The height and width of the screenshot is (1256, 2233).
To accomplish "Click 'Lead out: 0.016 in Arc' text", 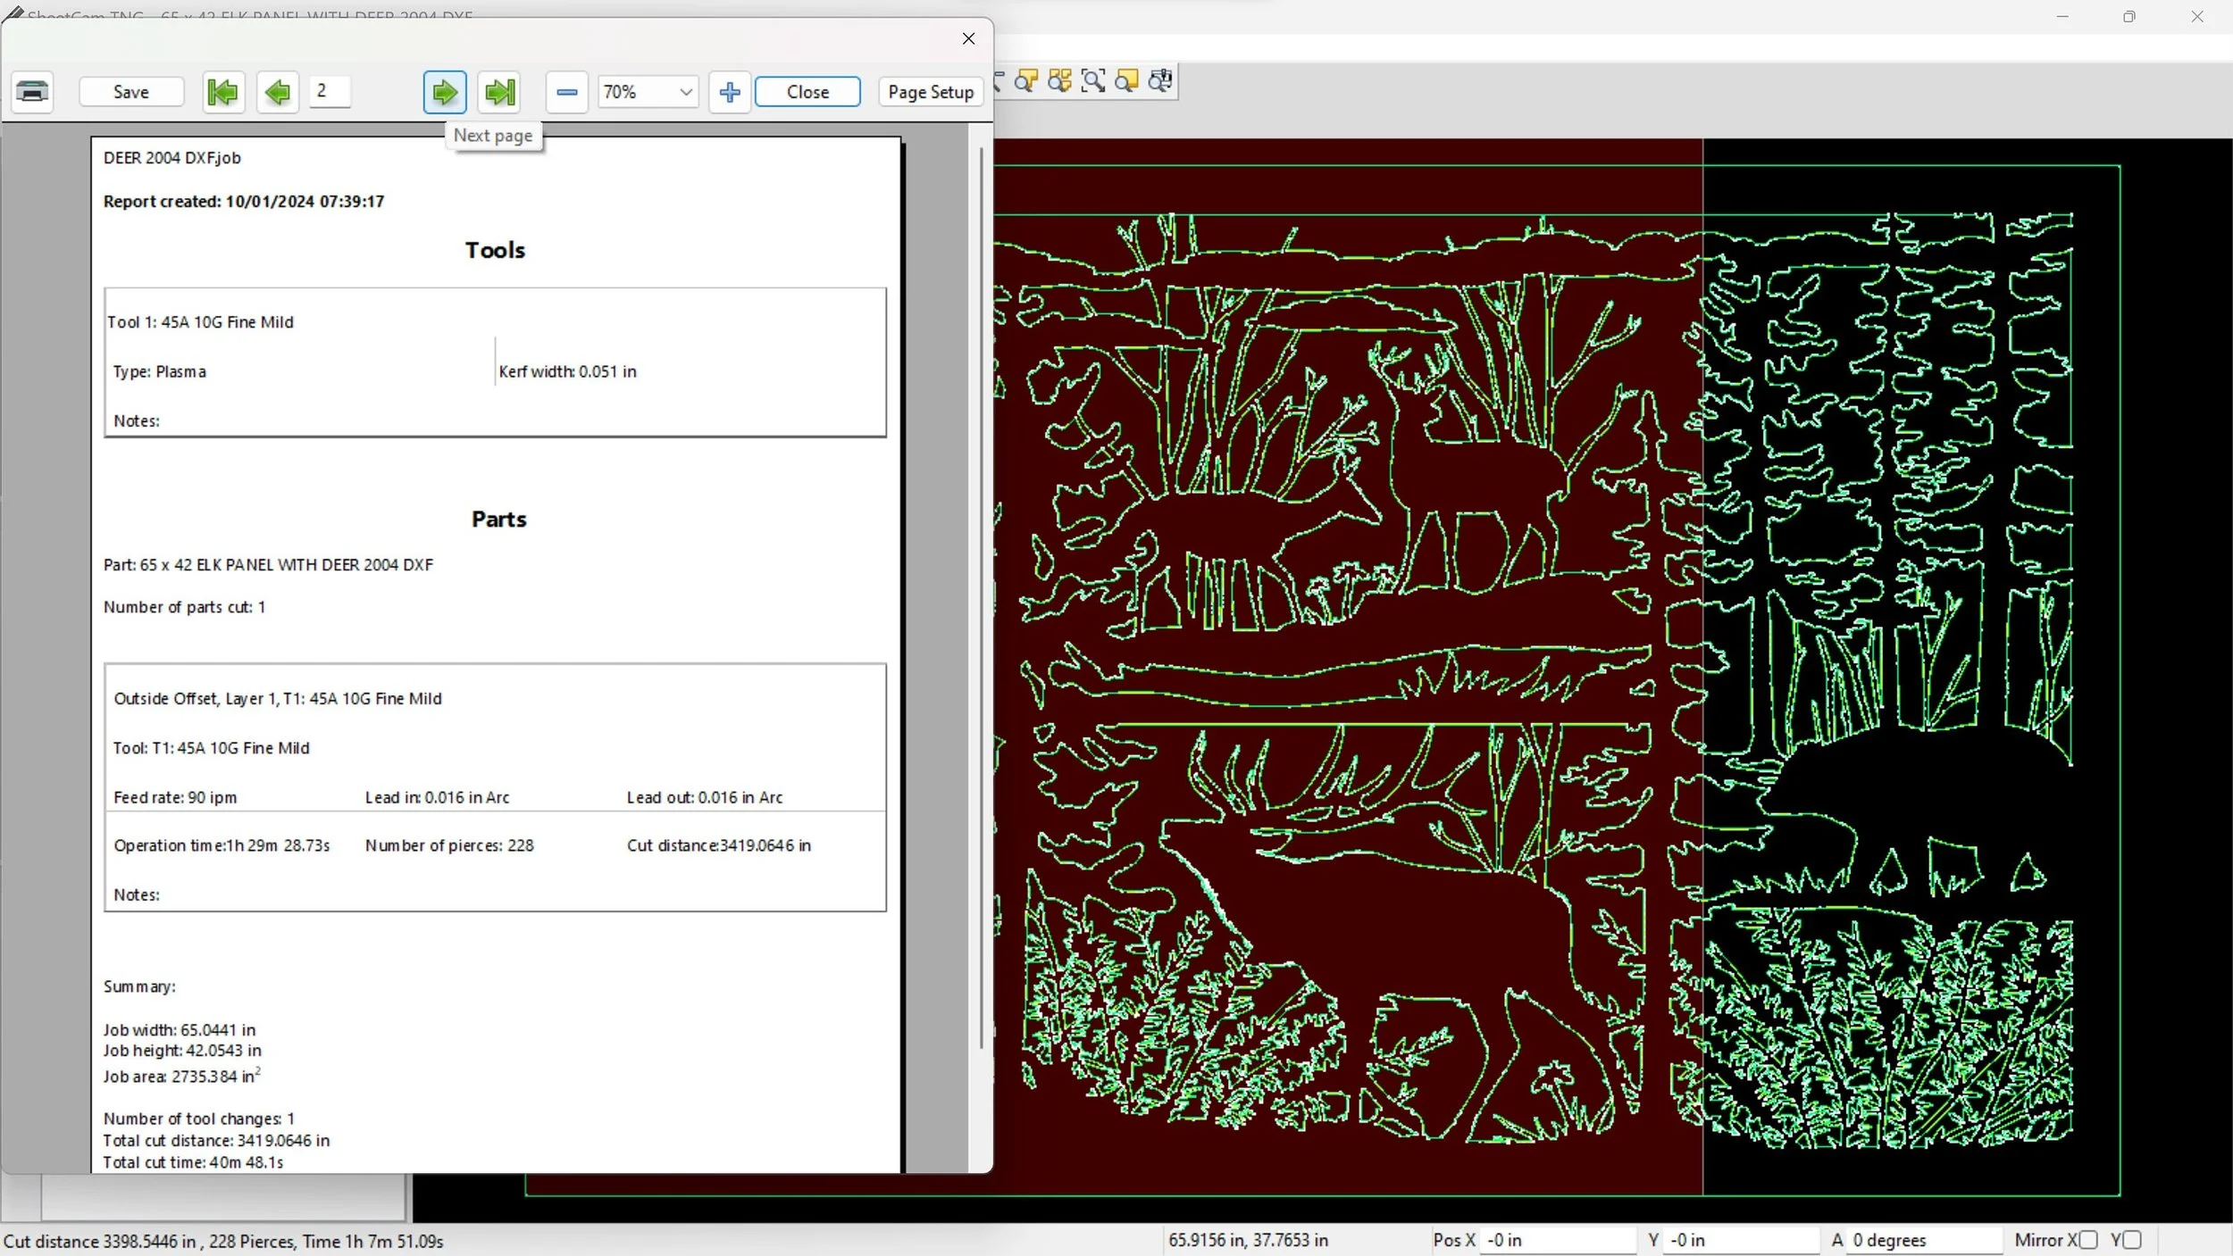I will (705, 797).
